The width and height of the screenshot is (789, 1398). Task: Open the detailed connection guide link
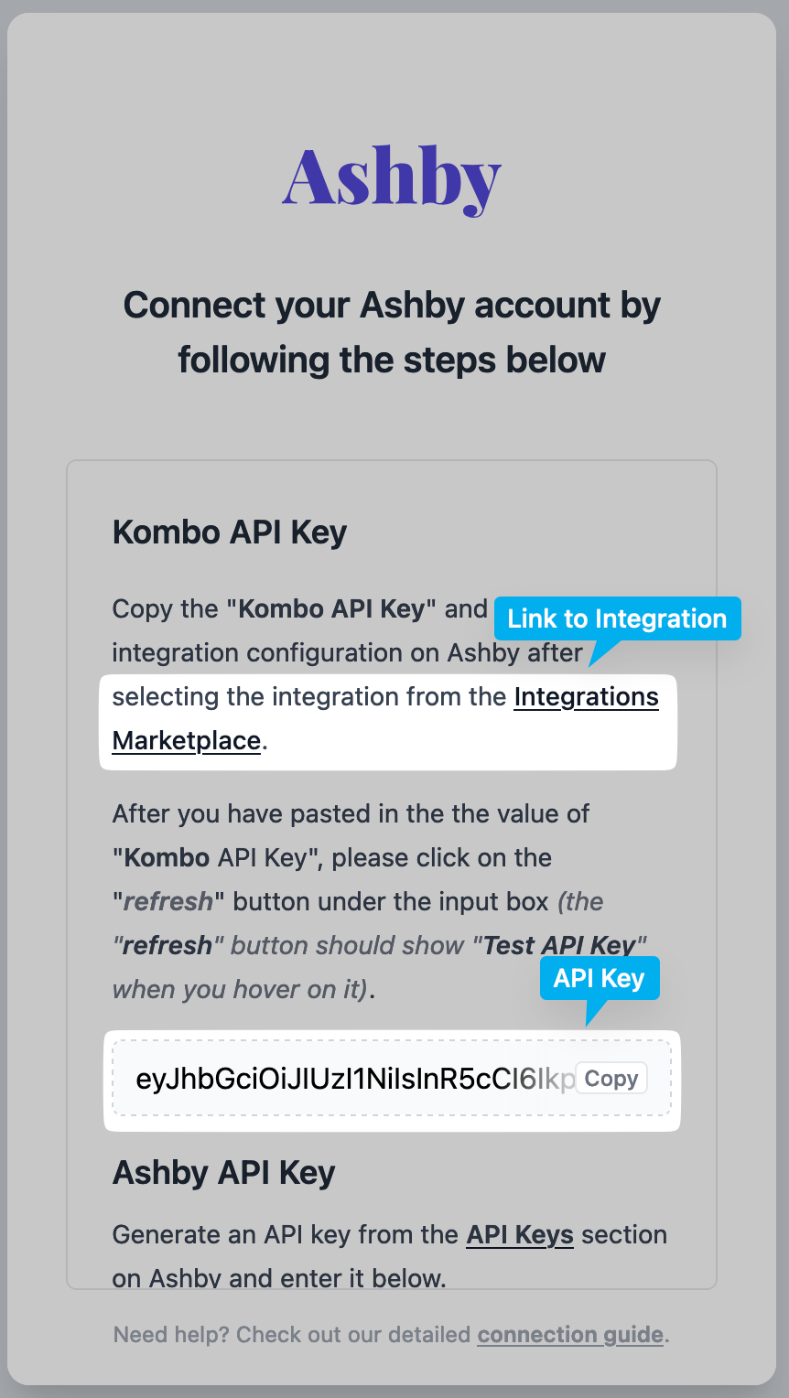coord(569,1335)
